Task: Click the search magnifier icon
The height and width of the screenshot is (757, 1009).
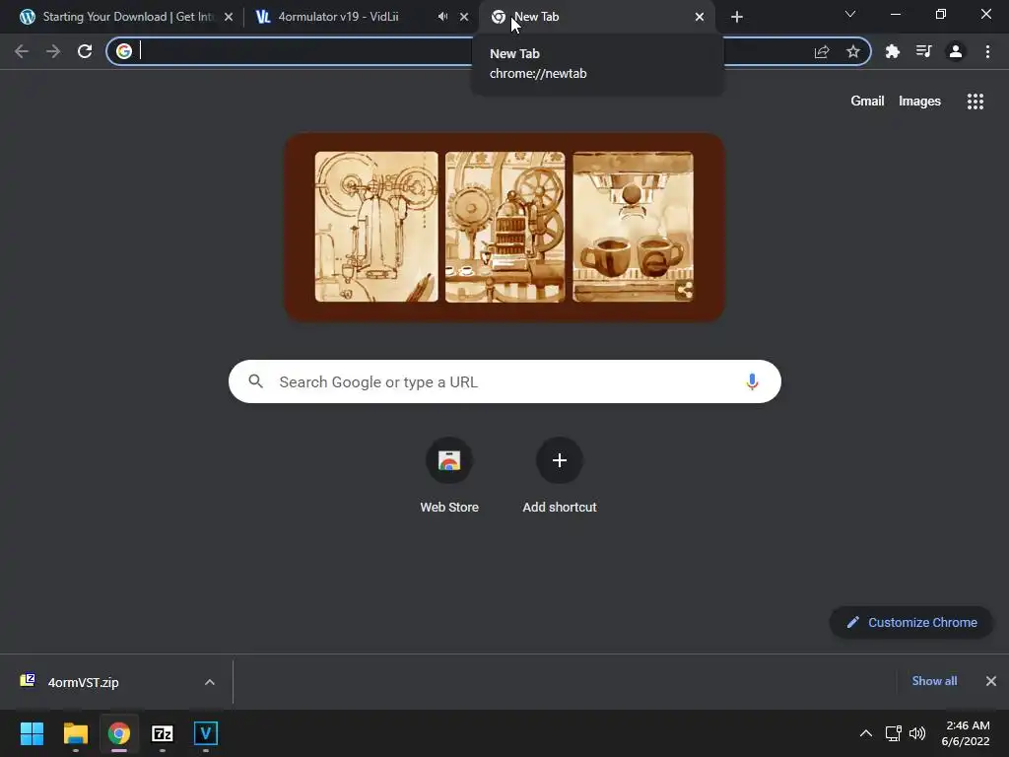Action: (255, 381)
